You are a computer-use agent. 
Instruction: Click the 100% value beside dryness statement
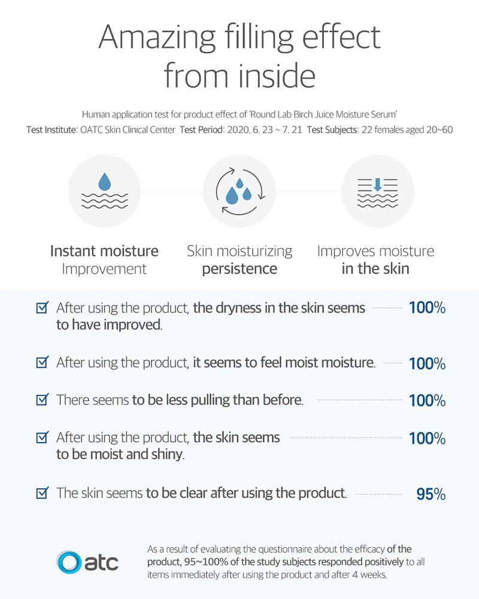click(427, 308)
